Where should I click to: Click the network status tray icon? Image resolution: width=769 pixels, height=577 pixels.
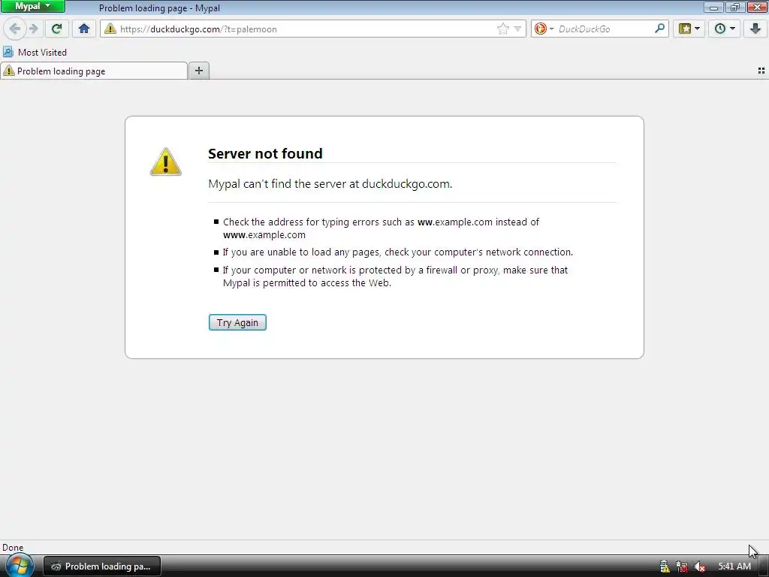[682, 566]
